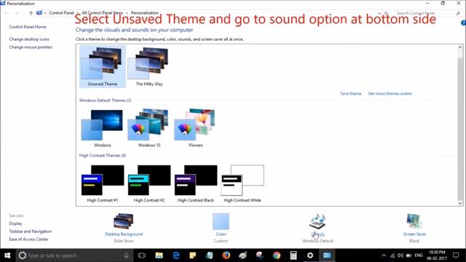The image size is (466, 262).
Task: Open Screen Saver settings icon
Action: click(x=414, y=221)
